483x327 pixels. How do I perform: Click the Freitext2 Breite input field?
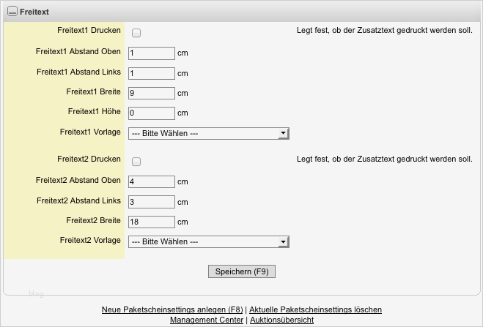[x=152, y=221]
